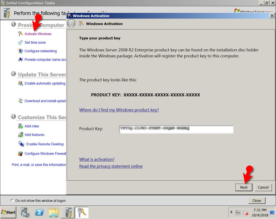Click the Enable automatic updating icon
Image resolution: width=276 pixels, height=219 pixels.
[x=20, y=83]
